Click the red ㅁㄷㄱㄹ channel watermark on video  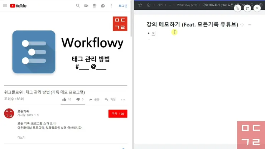120,24
